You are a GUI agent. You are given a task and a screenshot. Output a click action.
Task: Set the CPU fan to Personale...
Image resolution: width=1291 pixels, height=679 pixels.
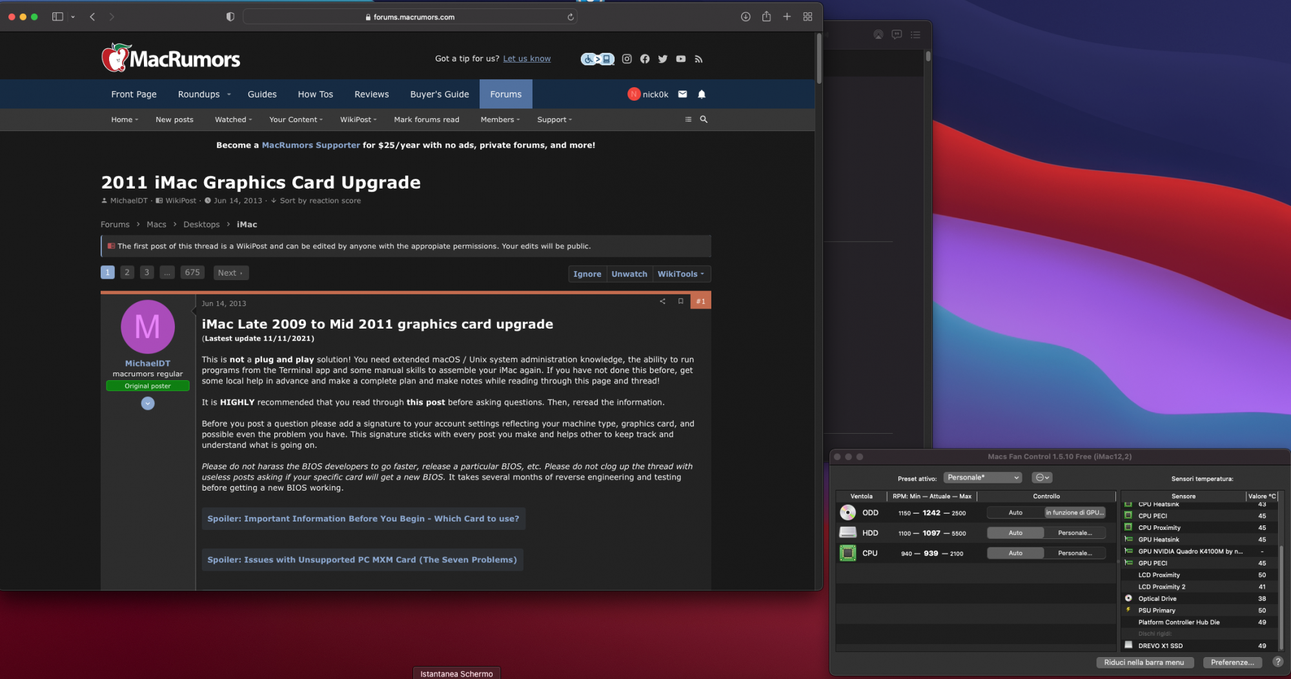(x=1075, y=553)
